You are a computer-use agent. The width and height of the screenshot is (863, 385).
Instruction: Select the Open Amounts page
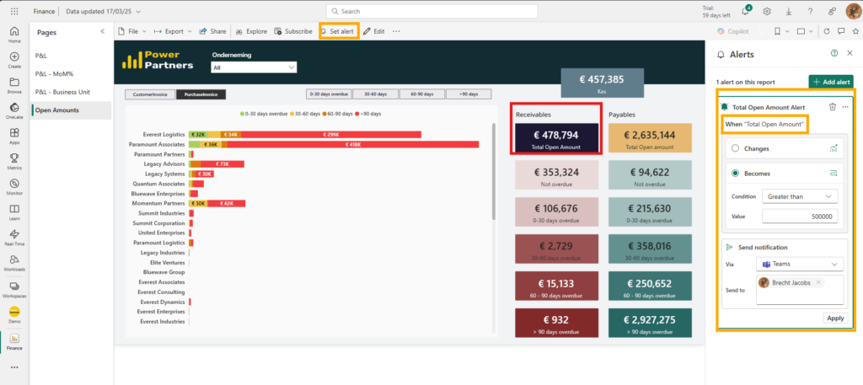click(x=72, y=110)
